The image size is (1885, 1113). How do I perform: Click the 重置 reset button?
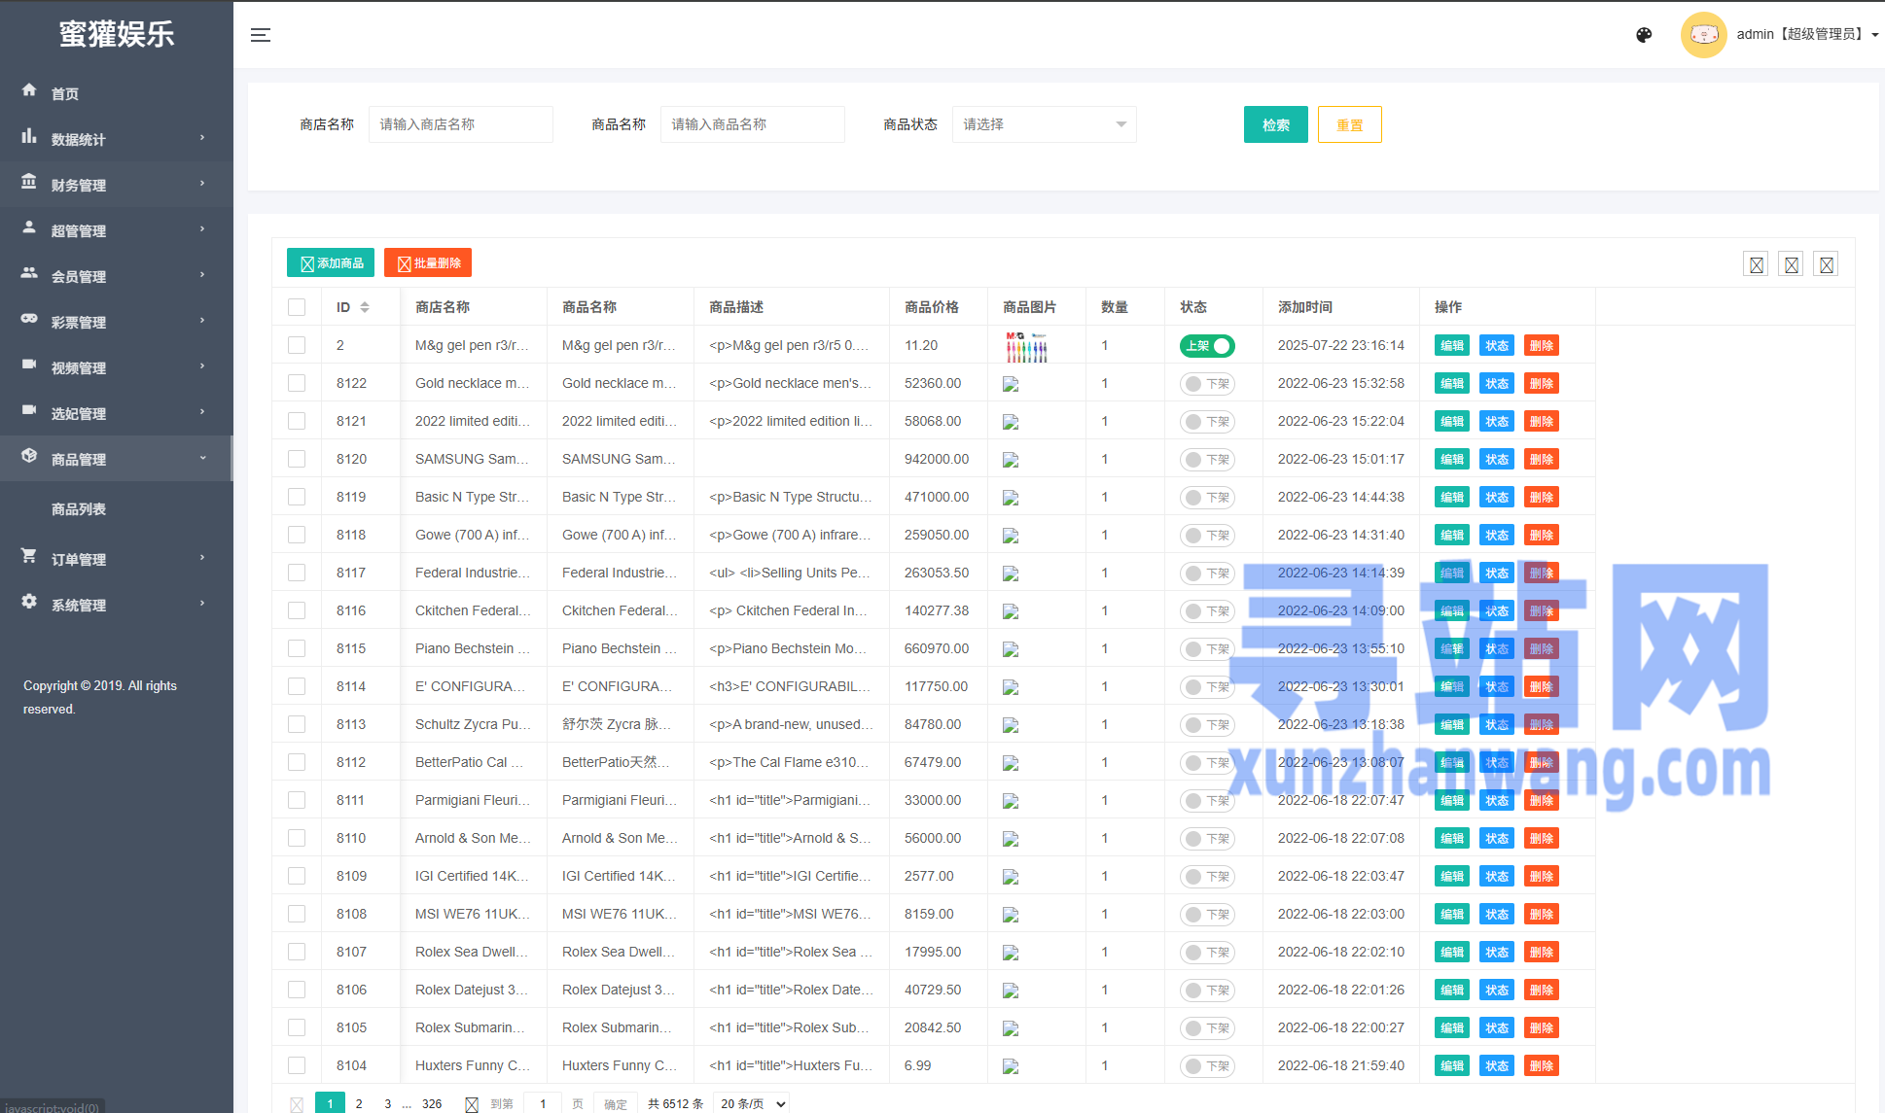pyautogui.click(x=1349, y=124)
